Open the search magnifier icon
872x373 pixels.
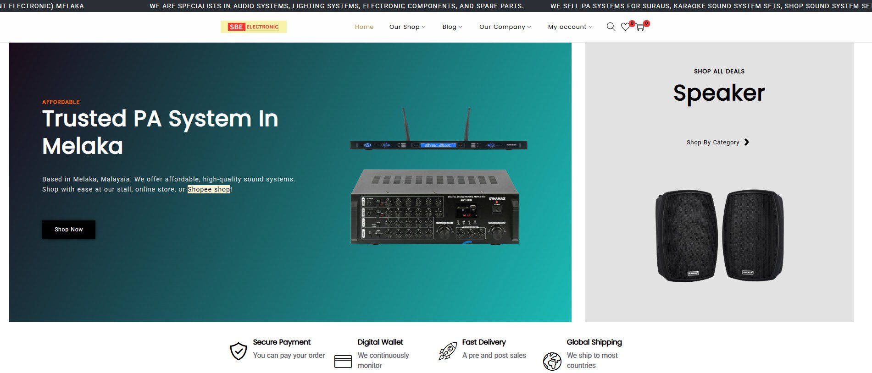(611, 27)
